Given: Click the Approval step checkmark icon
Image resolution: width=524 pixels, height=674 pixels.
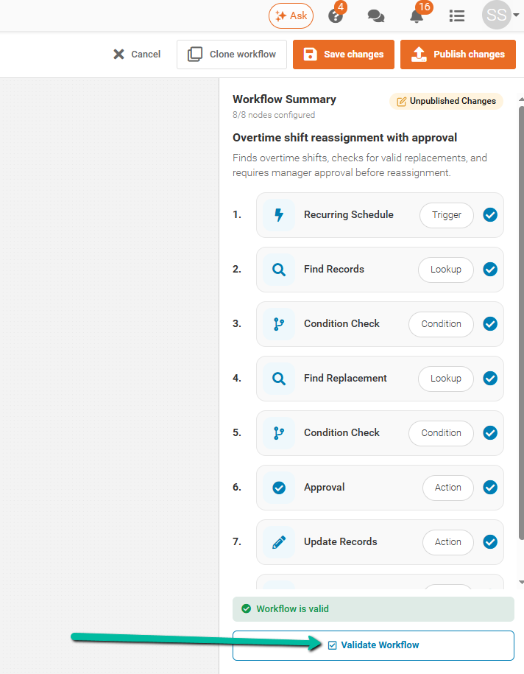Looking at the screenshot, I should pos(279,488).
